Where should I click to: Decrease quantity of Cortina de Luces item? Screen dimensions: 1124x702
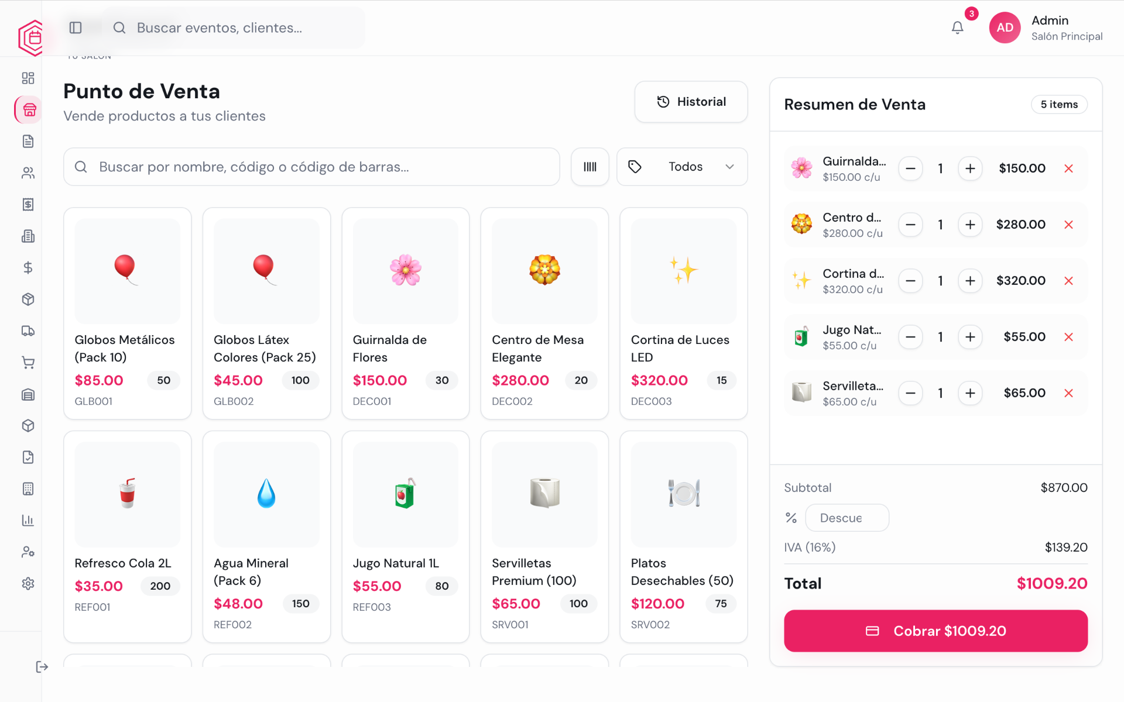910,281
